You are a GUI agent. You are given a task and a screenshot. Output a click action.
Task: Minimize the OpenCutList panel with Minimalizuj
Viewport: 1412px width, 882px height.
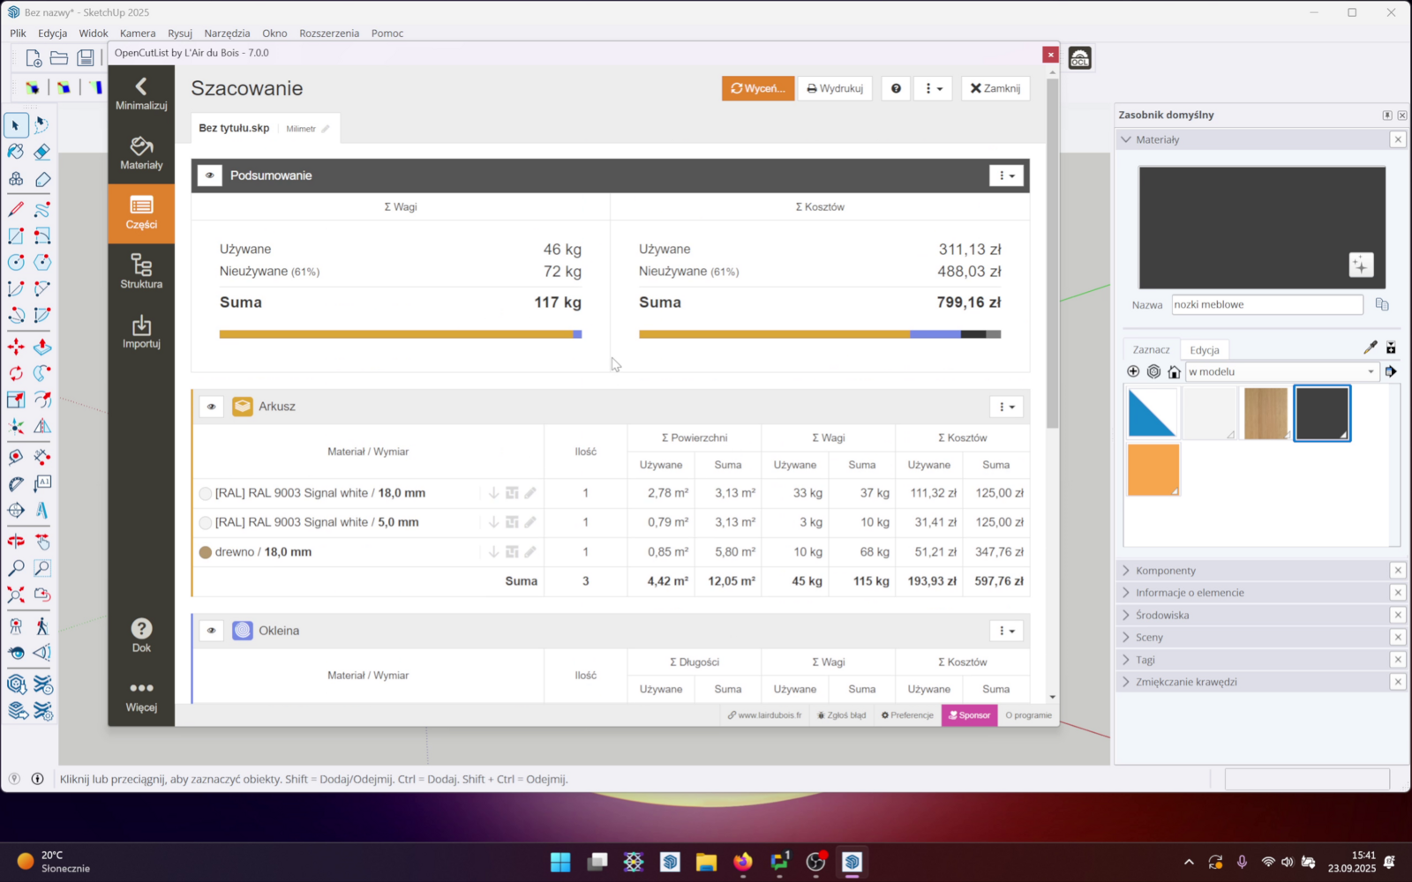(141, 93)
